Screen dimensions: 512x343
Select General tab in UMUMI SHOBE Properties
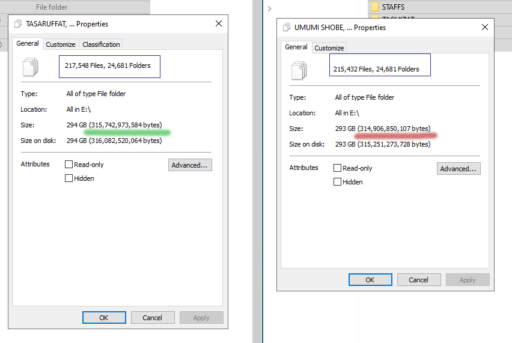[x=296, y=47]
